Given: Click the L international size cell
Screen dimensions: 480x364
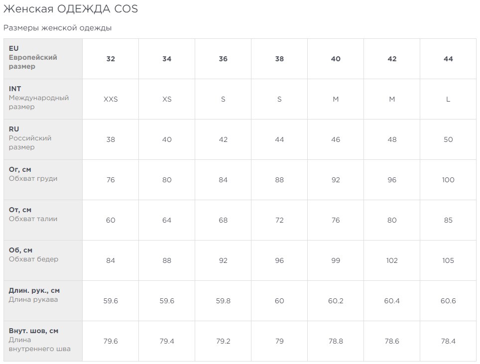Looking at the screenshot, I should tap(448, 99).
